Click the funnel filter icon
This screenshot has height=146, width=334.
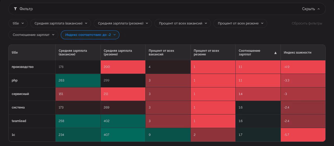point(15,9)
